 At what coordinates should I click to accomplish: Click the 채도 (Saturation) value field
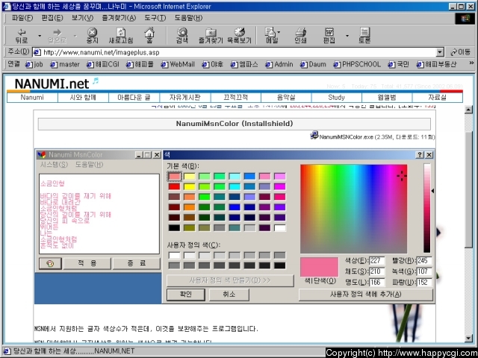click(376, 271)
